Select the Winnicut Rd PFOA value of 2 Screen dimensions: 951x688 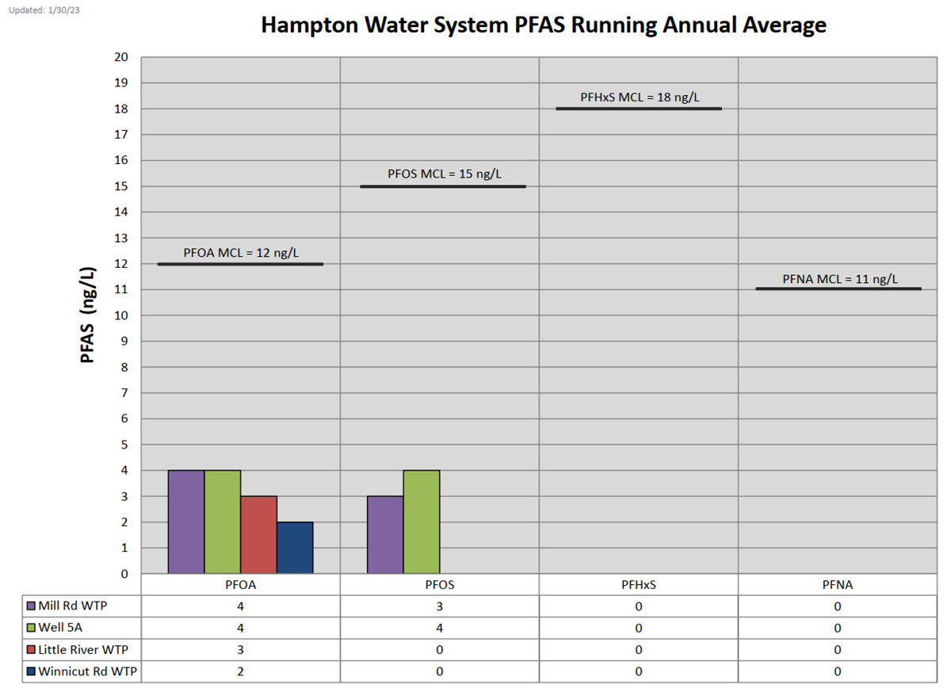[240, 671]
